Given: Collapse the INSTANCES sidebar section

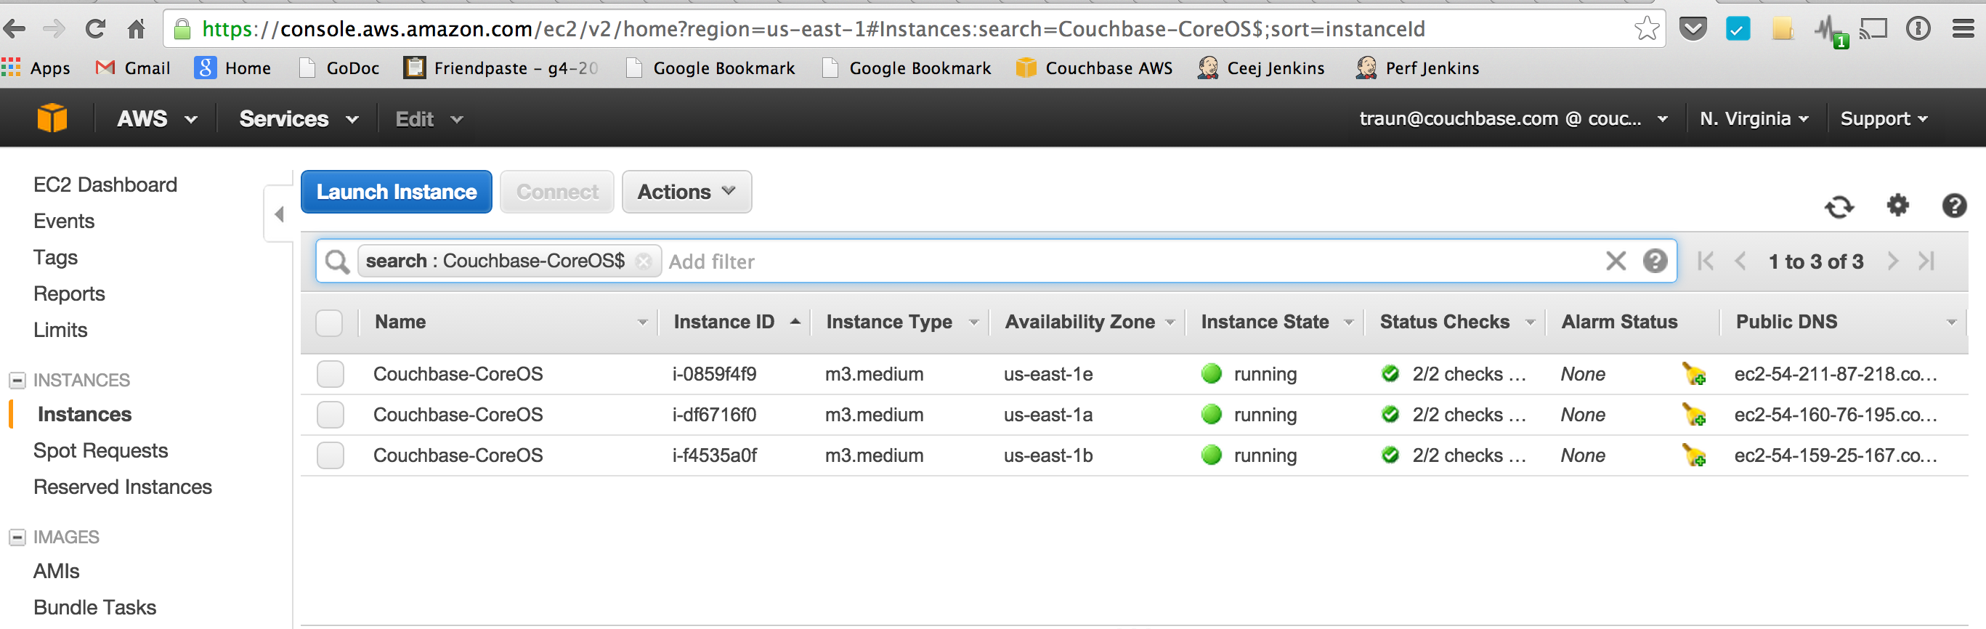Looking at the screenshot, I should point(17,380).
